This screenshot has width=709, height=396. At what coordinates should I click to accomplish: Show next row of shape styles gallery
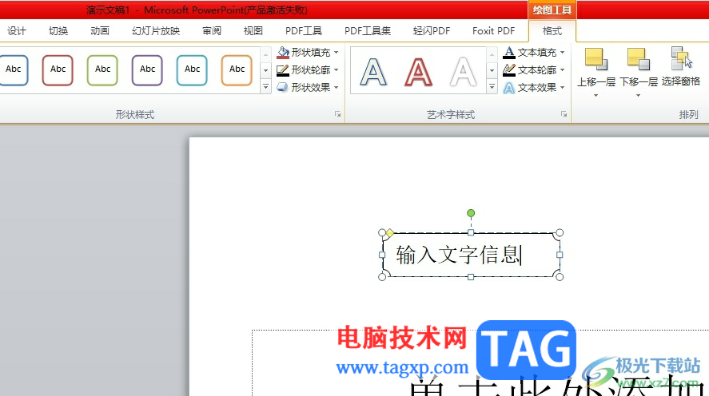[x=266, y=70]
